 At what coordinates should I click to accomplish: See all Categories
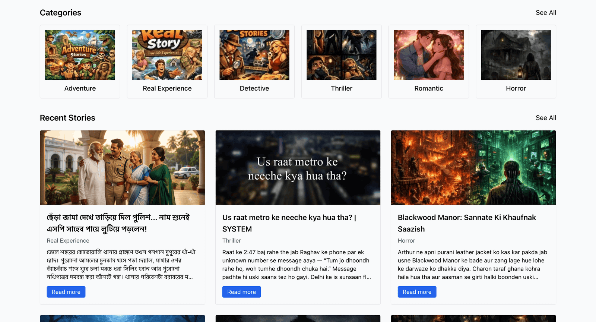click(x=546, y=13)
